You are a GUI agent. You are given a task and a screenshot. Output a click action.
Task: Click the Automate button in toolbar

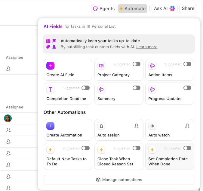(x=132, y=8)
